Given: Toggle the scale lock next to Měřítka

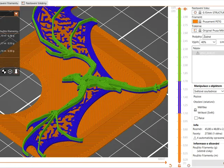Looking at the screenshot, I should (195, 110).
